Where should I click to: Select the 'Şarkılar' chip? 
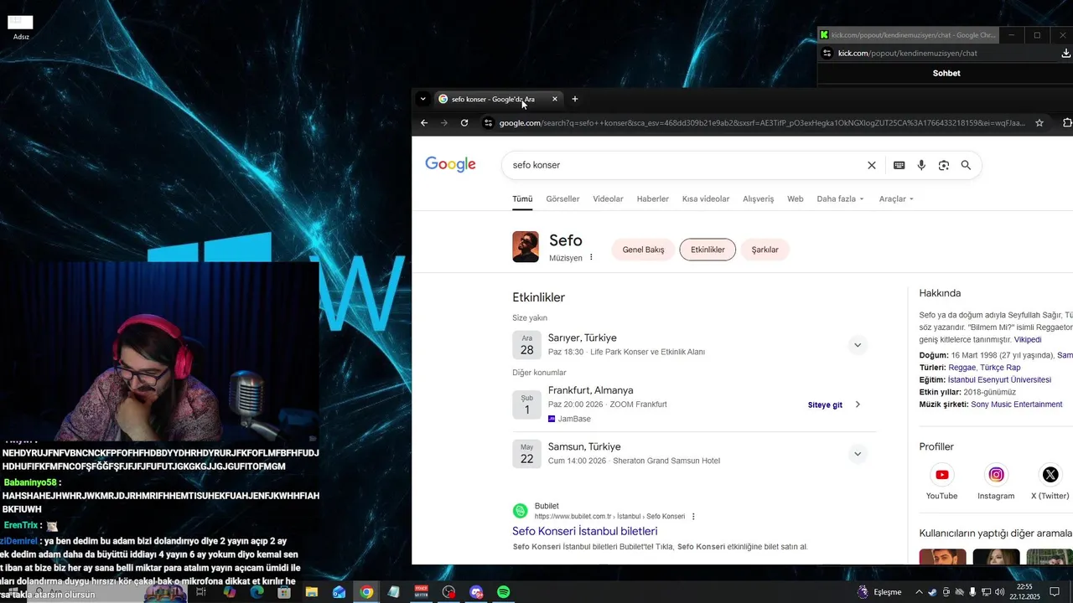765,250
